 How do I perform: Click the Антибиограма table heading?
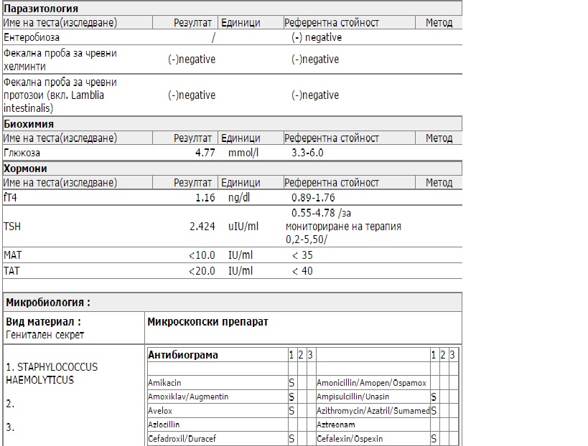[x=182, y=355]
